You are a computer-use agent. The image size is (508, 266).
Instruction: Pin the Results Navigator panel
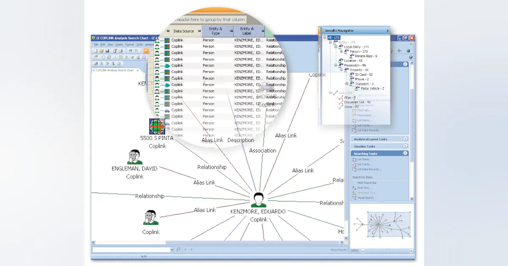tap(387, 31)
